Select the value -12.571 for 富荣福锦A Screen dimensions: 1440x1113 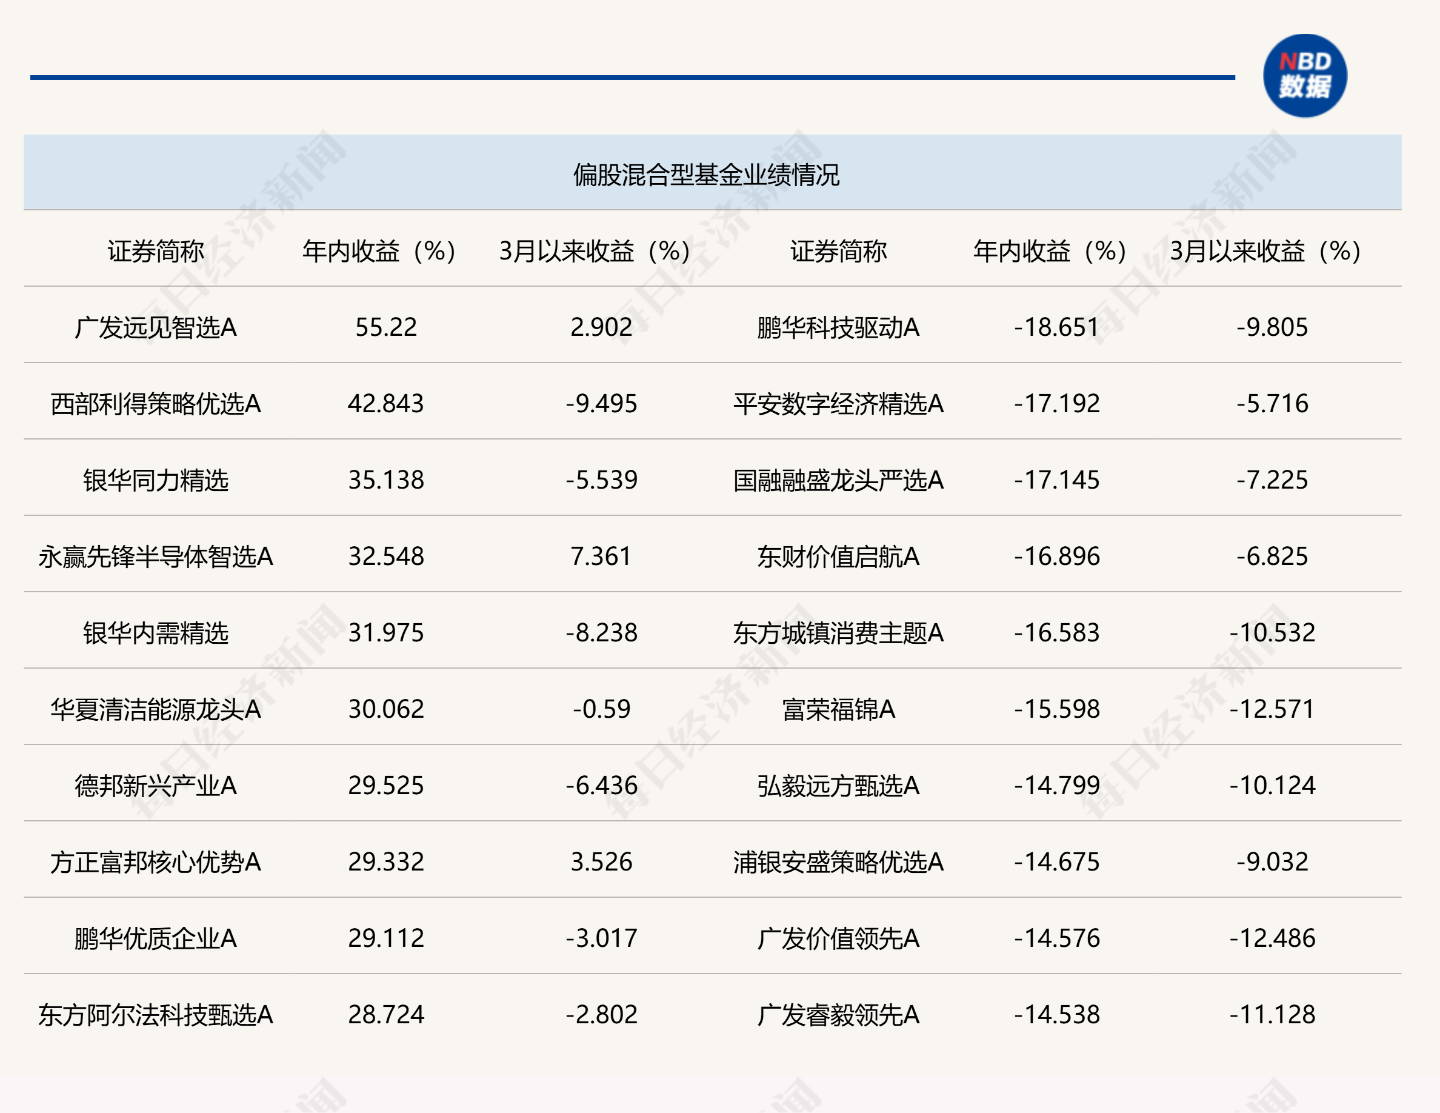tap(1272, 709)
